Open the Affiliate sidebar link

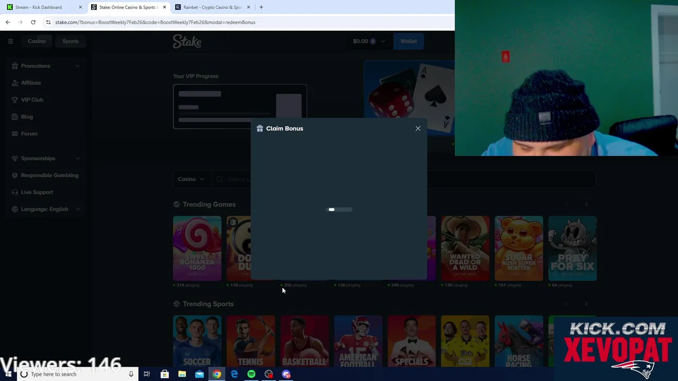tap(31, 83)
